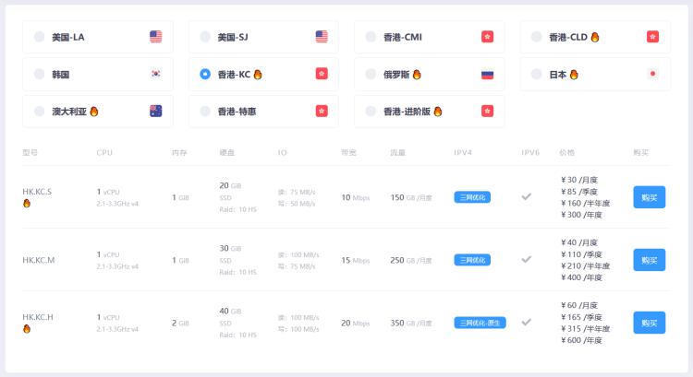Image resolution: width=693 pixels, height=377 pixels.
Task: Click the IPV6 checkmark in HK.KC.H row
Action: (x=527, y=323)
